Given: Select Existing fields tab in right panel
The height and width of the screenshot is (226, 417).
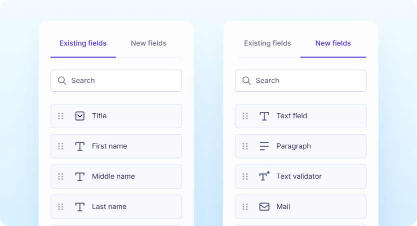Looking at the screenshot, I should click(x=267, y=43).
